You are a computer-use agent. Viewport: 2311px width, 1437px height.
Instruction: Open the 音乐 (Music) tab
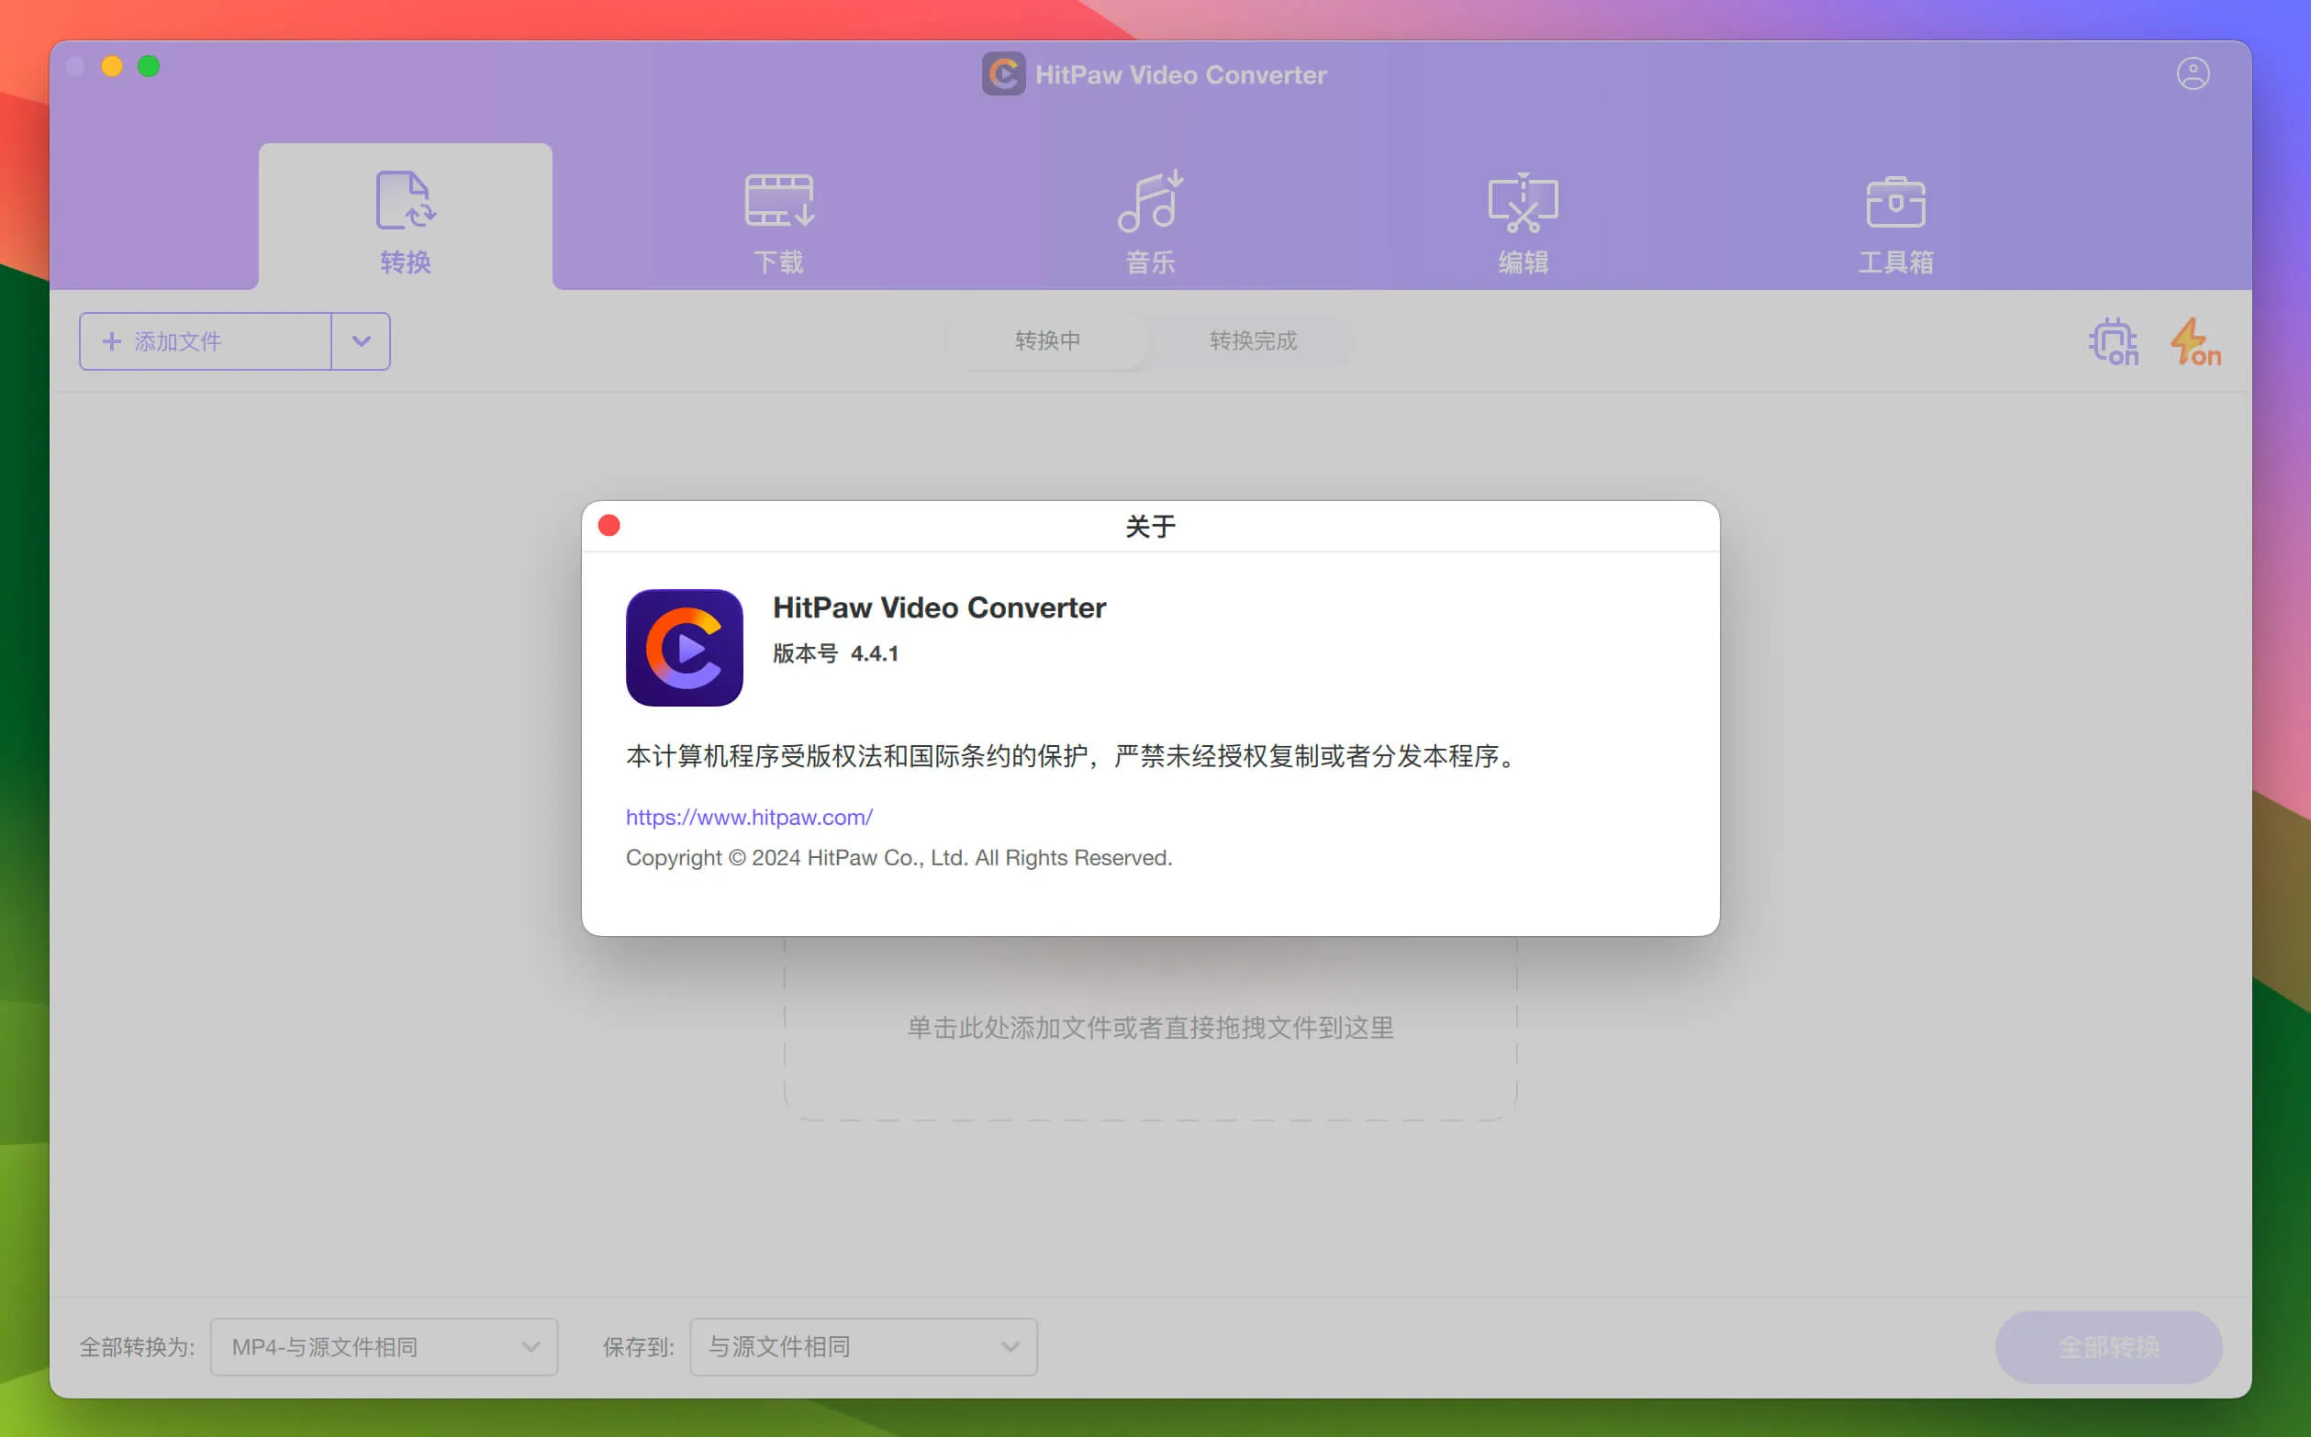coord(1150,222)
